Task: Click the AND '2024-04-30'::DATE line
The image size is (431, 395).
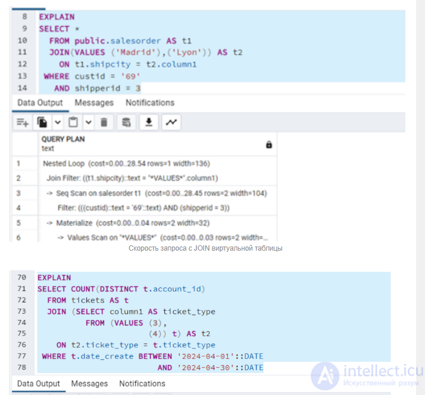Action: [x=210, y=368]
